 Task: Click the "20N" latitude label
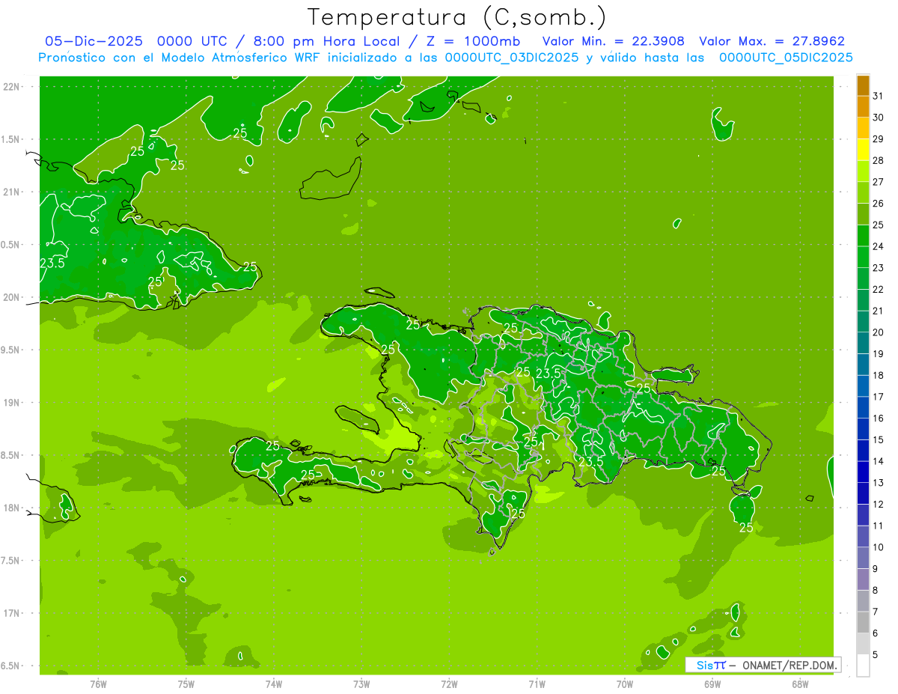pos(11,297)
